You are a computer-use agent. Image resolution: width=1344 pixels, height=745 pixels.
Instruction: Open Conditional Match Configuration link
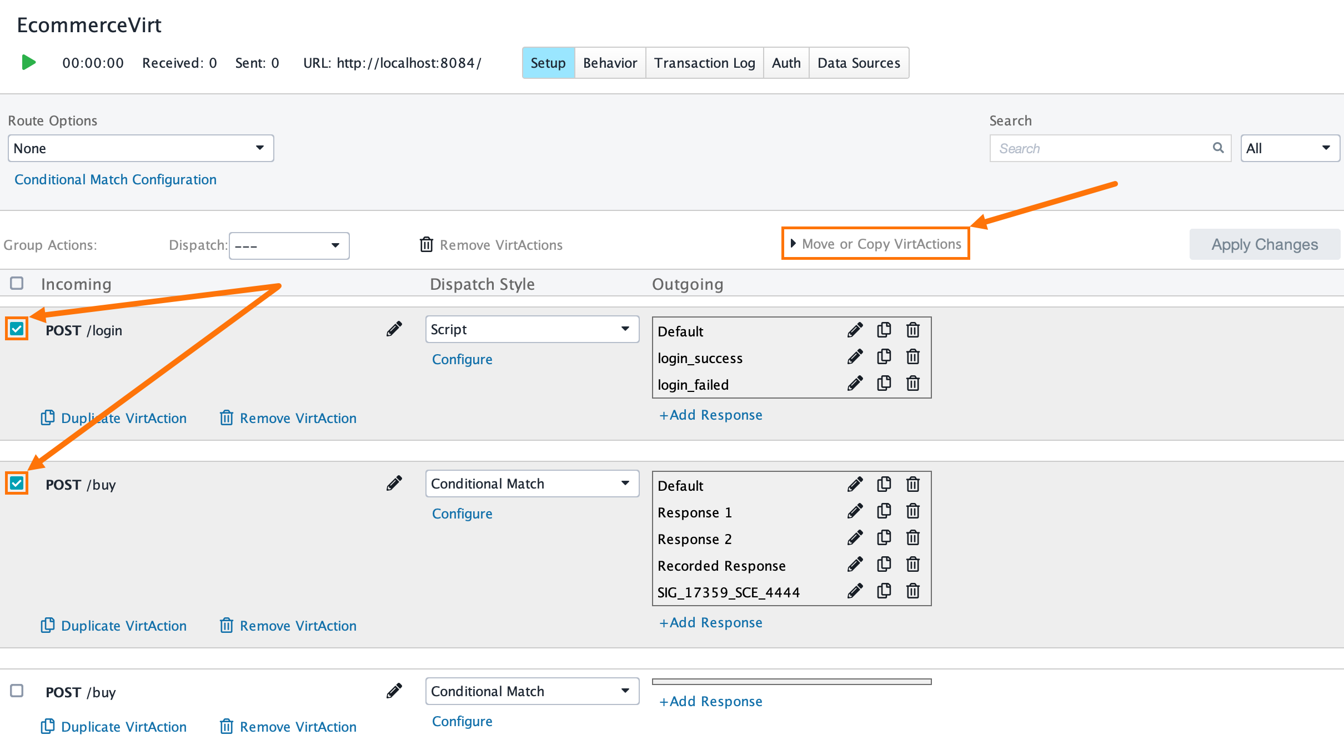116,179
